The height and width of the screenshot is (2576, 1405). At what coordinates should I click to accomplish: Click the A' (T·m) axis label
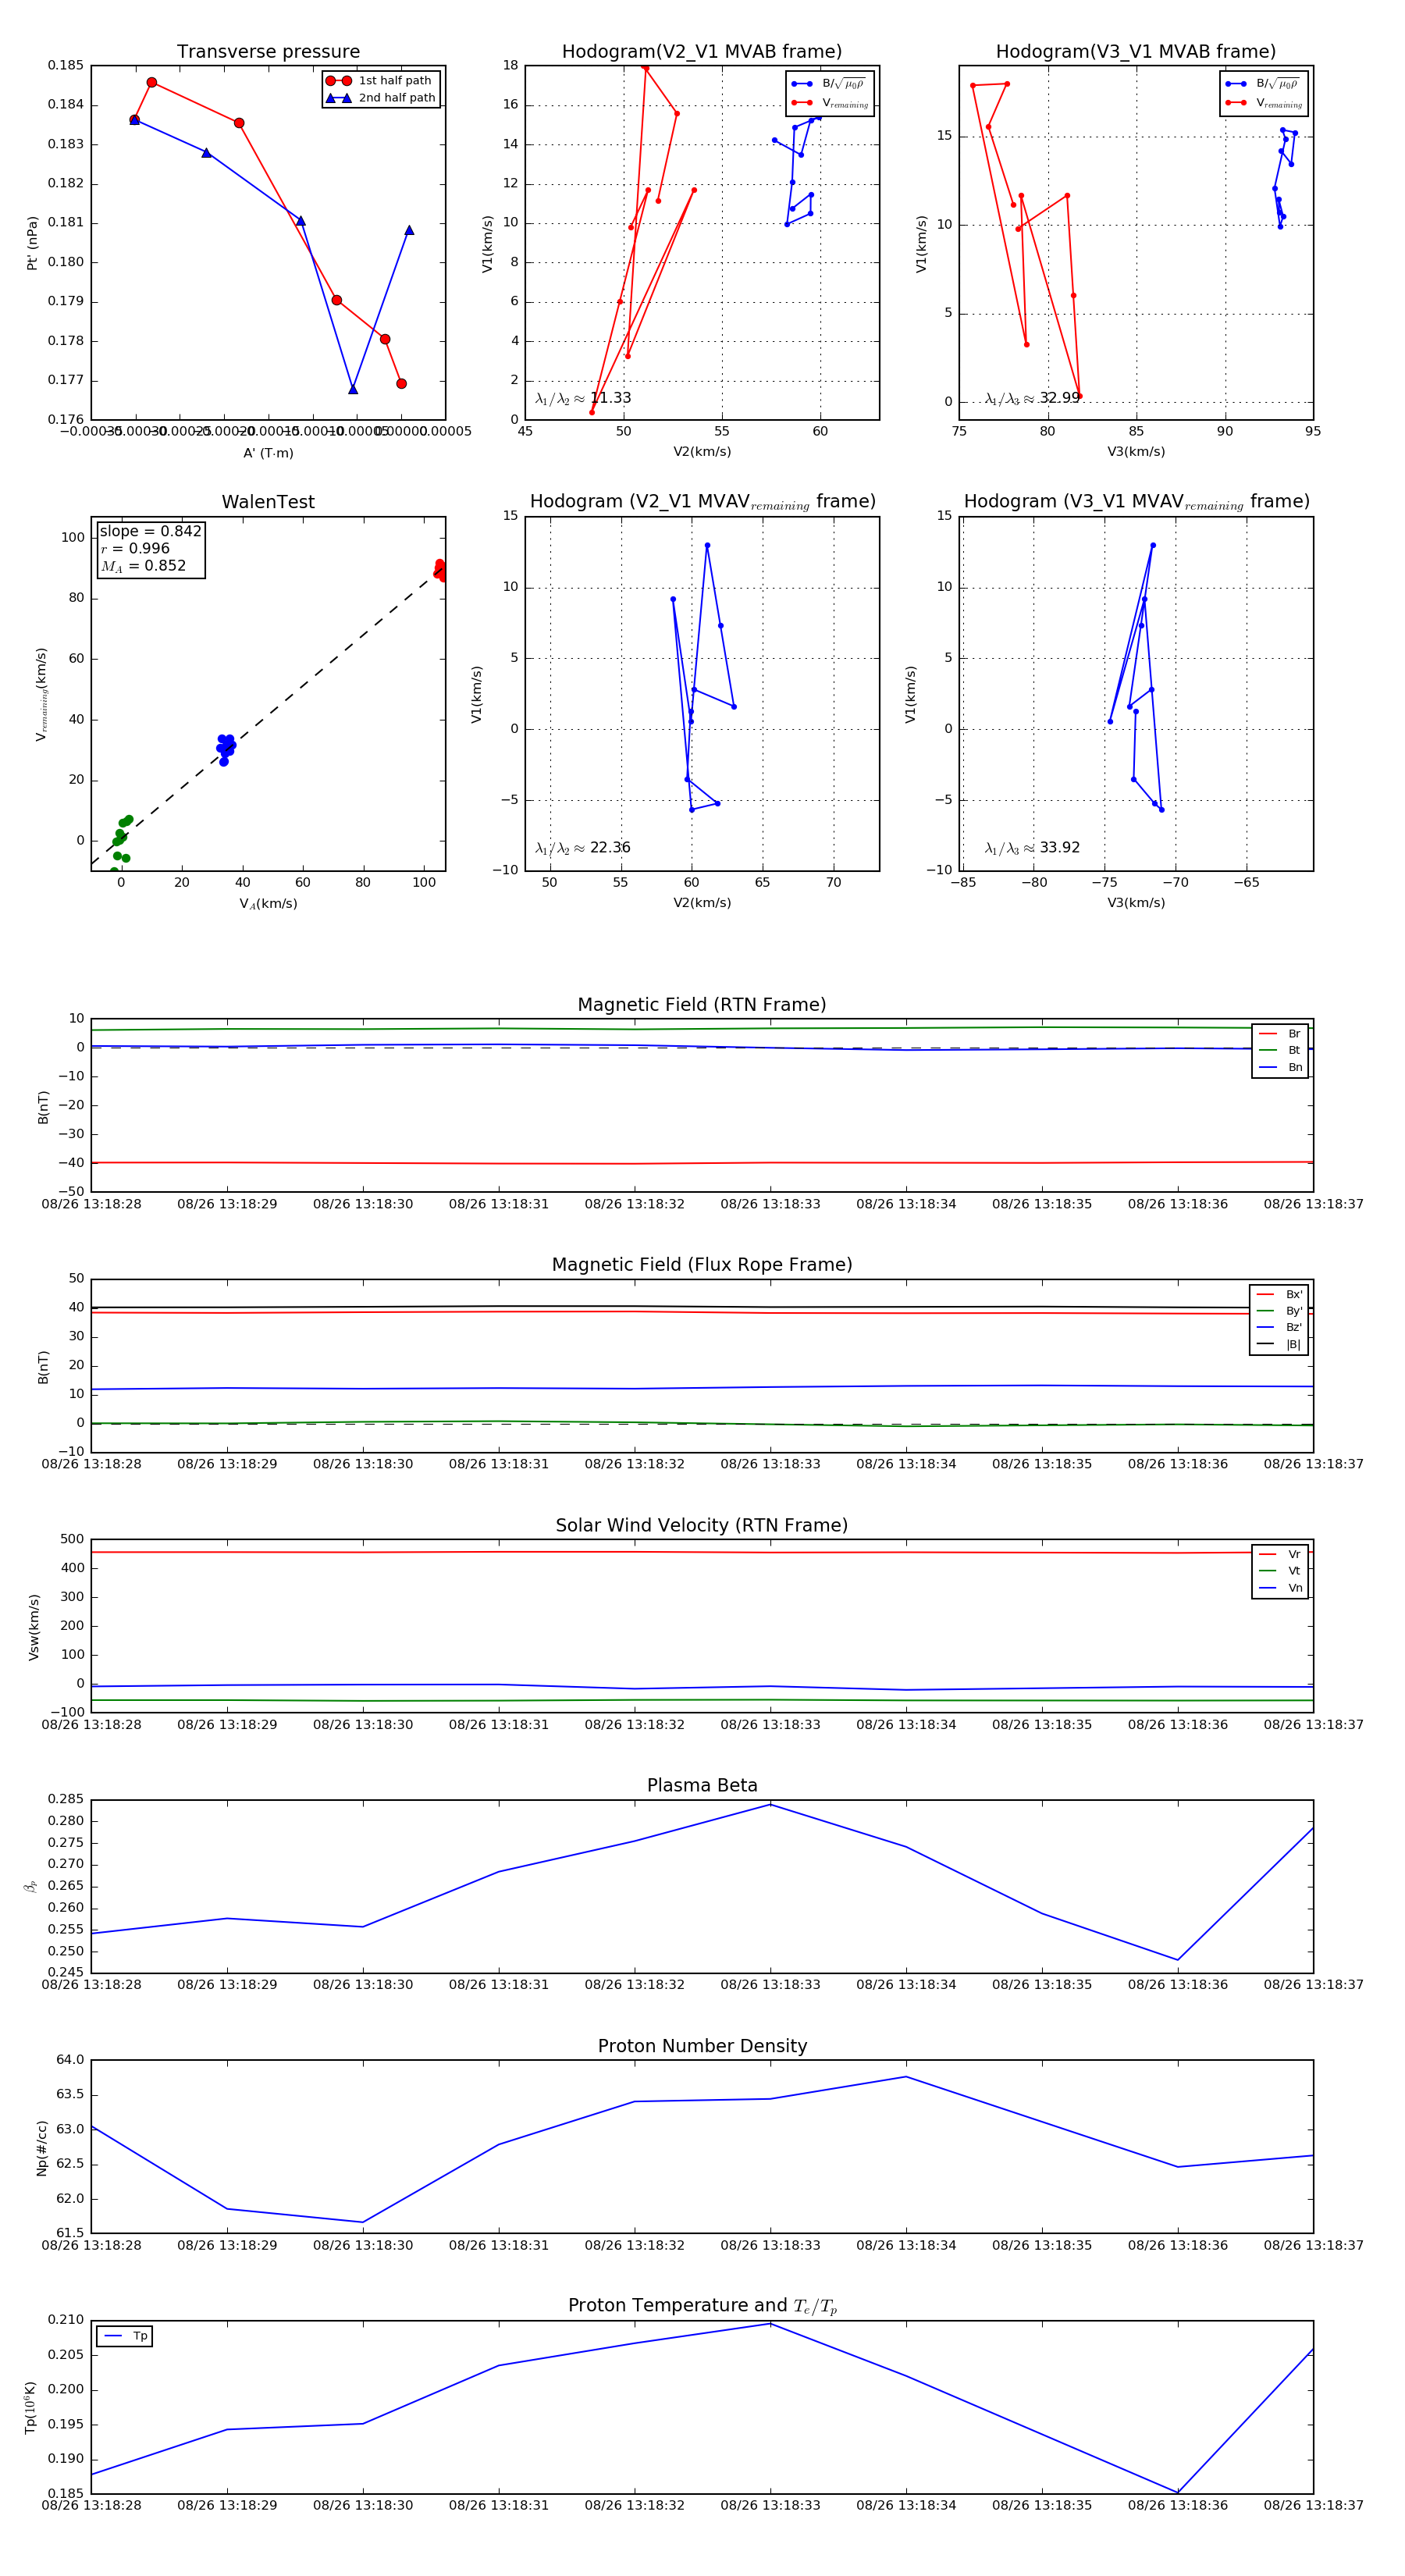[x=268, y=453]
